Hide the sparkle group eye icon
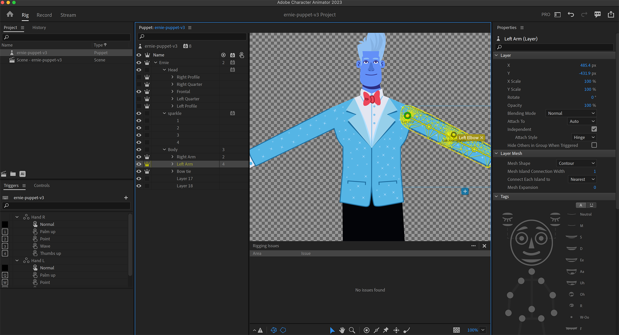Screen dimensions: 619x335 (139, 113)
